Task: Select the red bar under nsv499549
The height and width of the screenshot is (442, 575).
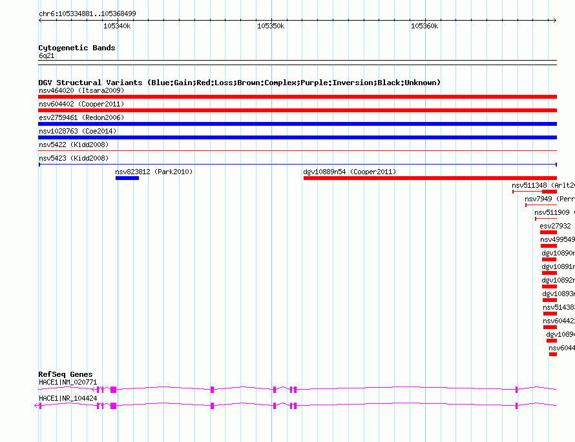Action: pyautogui.click(x=549, y=246)
